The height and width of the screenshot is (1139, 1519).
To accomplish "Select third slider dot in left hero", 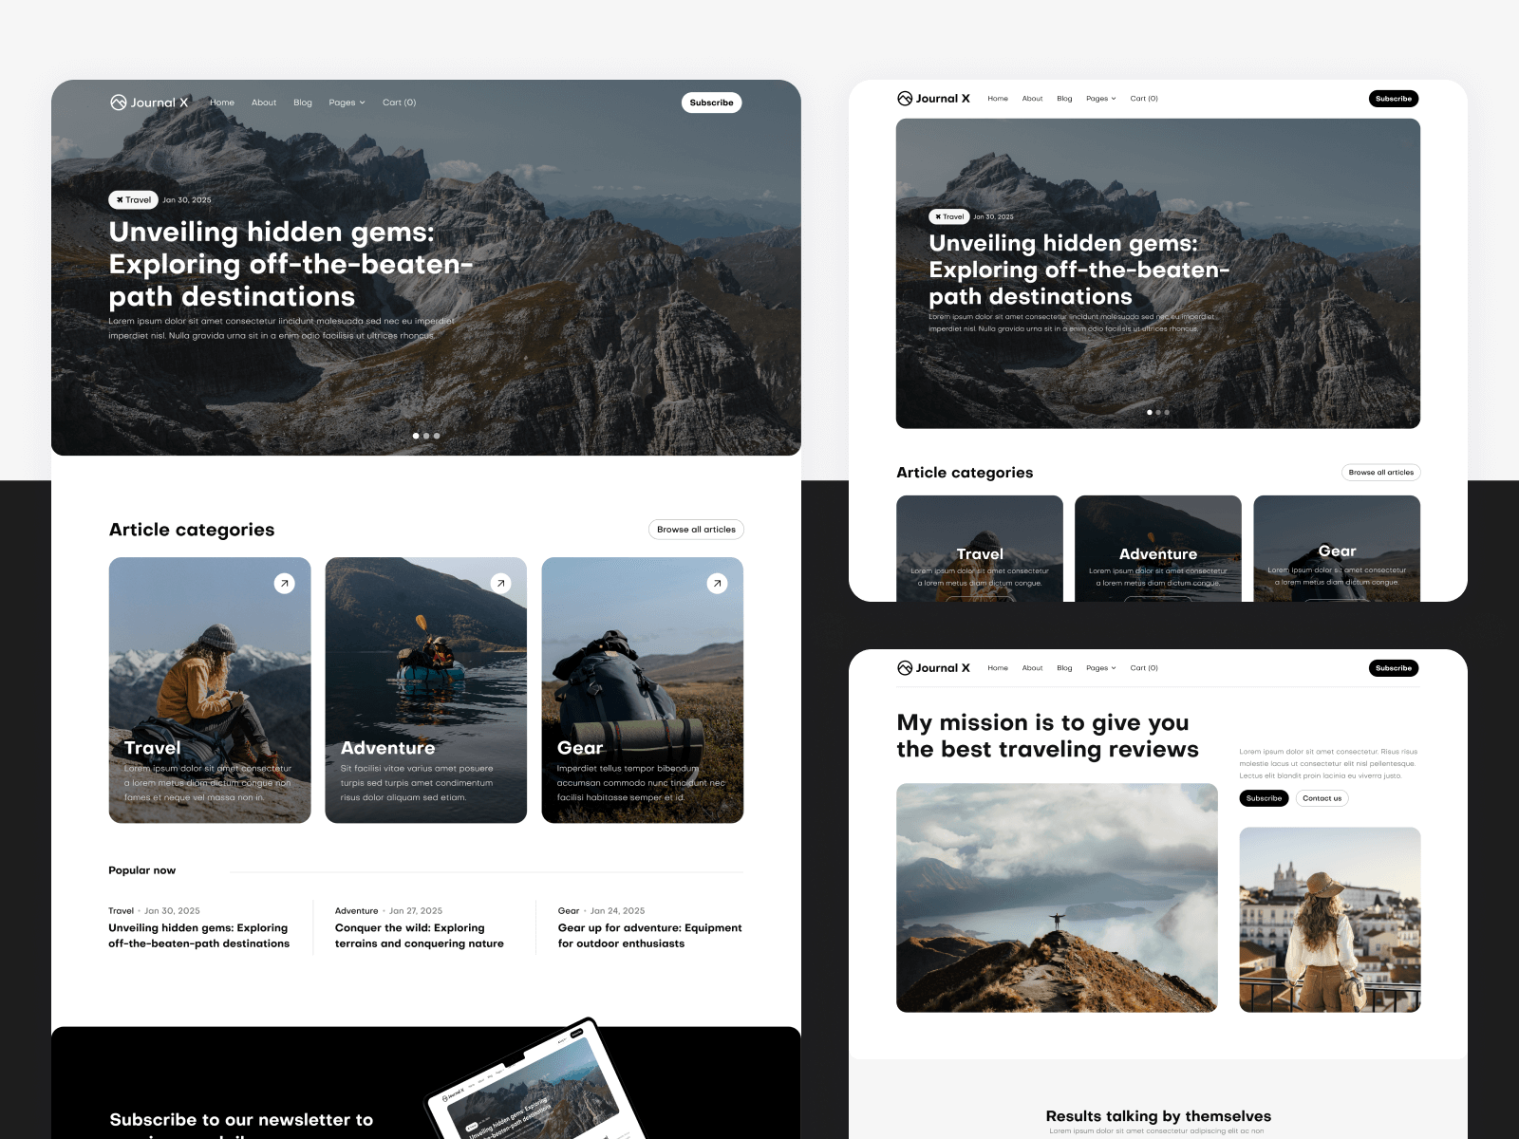I will pos(437,436).
